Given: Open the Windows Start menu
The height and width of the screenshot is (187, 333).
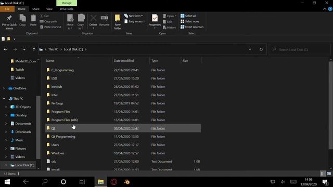Looking at the screenshot, I should click(x=7, y=182).
